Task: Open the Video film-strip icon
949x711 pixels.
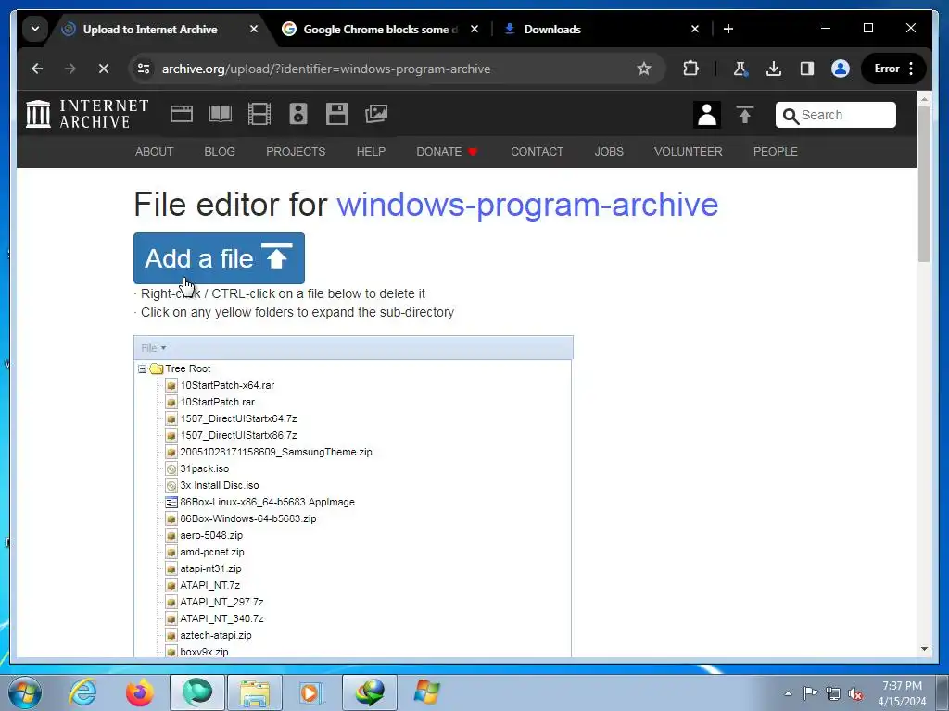Action: 259,114
